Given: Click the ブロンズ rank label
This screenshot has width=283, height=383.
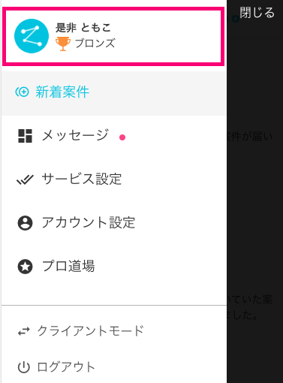Looking at the screenshot, I should [x=95, y=44].
